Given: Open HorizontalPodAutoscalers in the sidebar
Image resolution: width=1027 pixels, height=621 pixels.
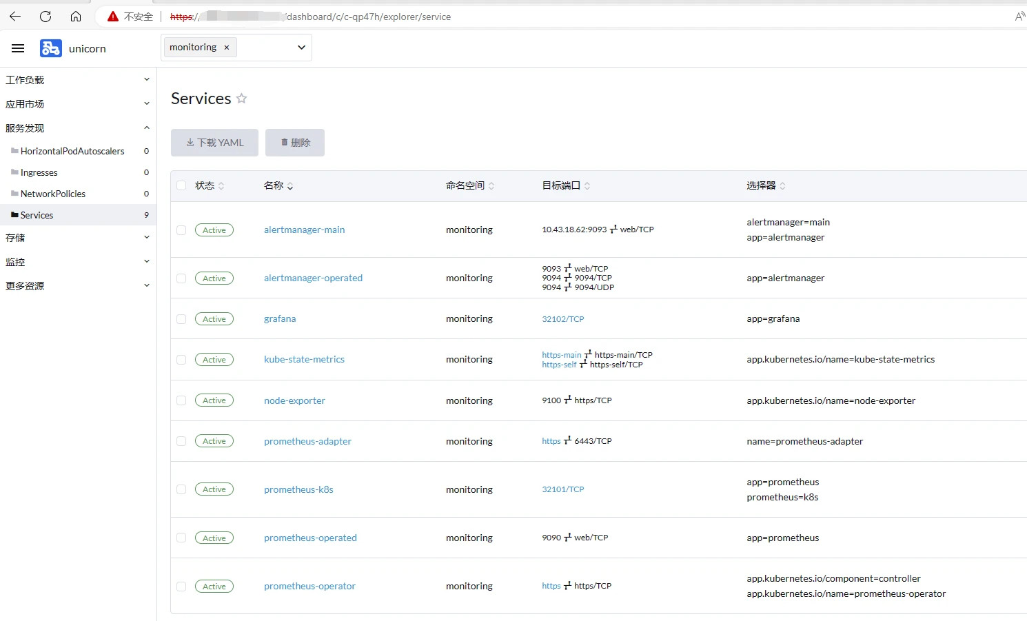Looking at the screenshot, I should [72, 151].
